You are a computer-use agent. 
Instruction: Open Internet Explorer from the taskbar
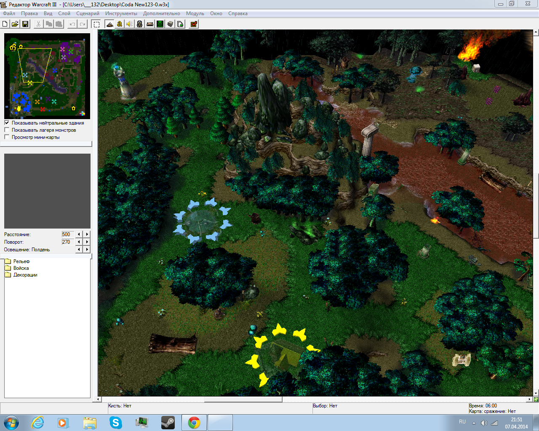click(37, 423)
